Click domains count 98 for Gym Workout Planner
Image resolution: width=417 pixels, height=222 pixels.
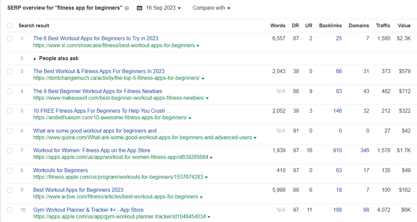[x=366, y=210]
